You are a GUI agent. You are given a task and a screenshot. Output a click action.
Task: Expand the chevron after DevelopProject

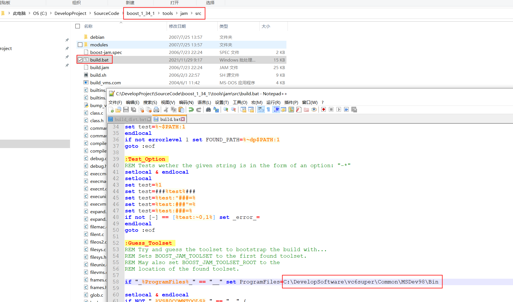point(90,13)
